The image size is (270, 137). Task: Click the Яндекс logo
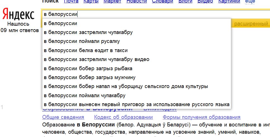pyautogui.click(x=18, y=14)
